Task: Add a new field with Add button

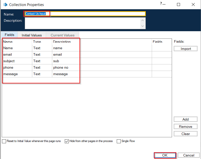Action: (185, 119)
